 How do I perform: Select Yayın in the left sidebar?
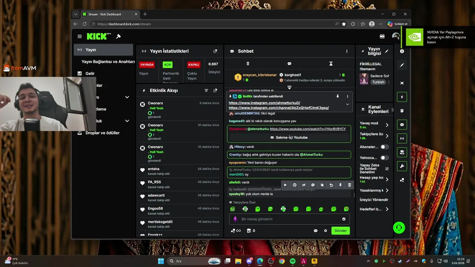pyautogui.click(x=103, y=50)
